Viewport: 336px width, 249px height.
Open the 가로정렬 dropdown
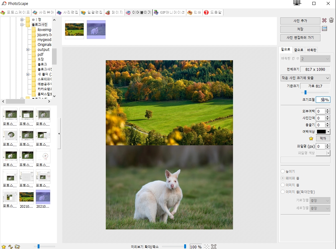pos(320,201)
